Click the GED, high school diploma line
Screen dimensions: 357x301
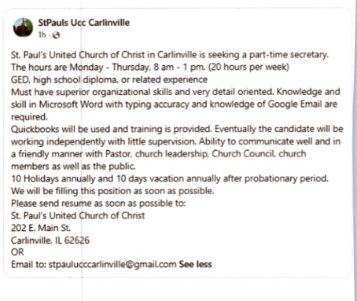coord(109,79)
